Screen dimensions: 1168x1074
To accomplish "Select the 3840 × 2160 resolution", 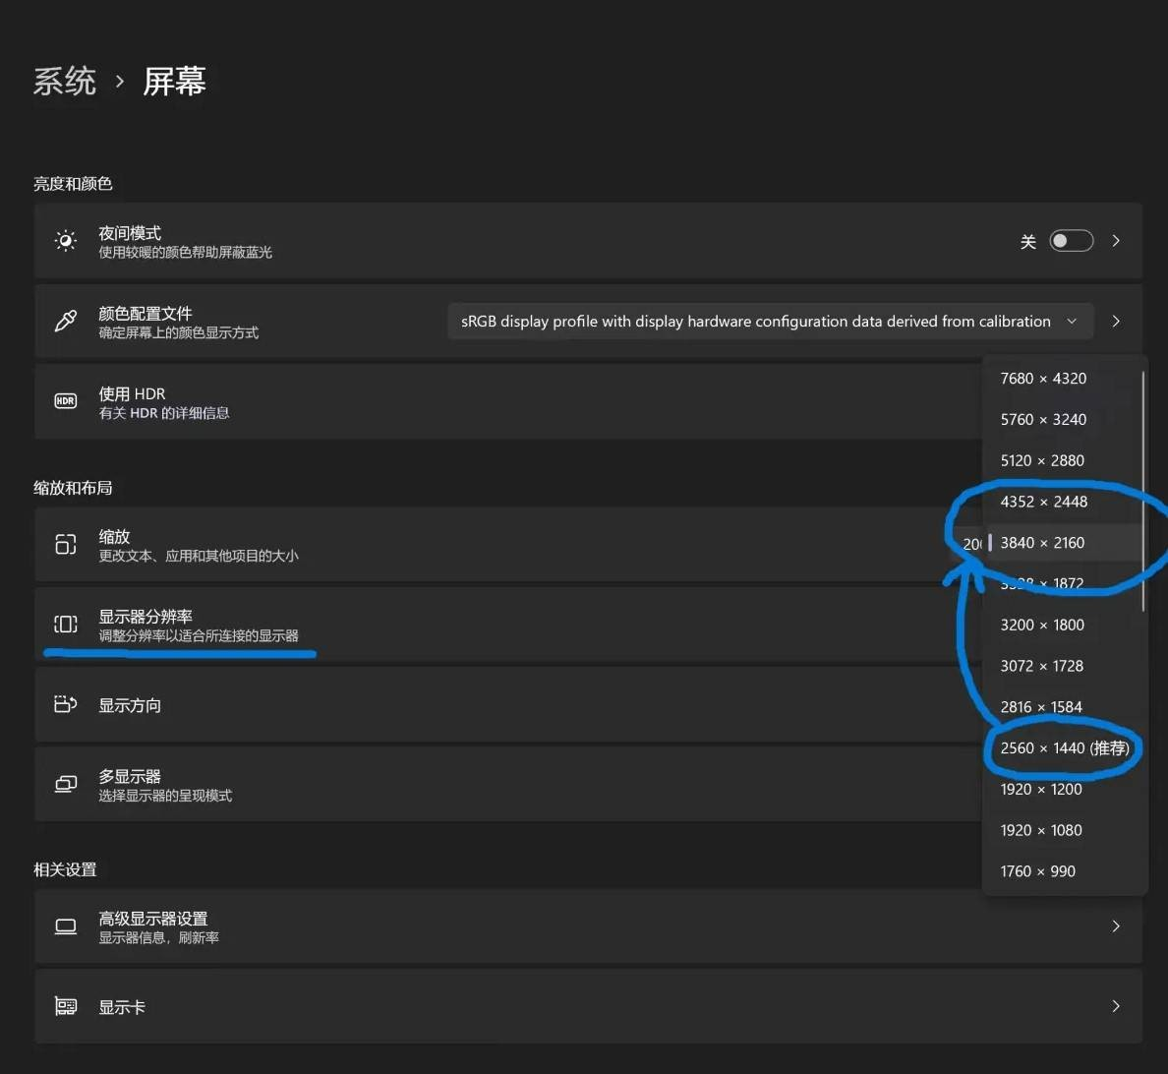I will (x=1043, y=542).
